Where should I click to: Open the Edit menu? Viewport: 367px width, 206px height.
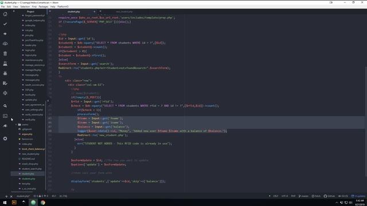pyautogui.click(x=9, y=6)
